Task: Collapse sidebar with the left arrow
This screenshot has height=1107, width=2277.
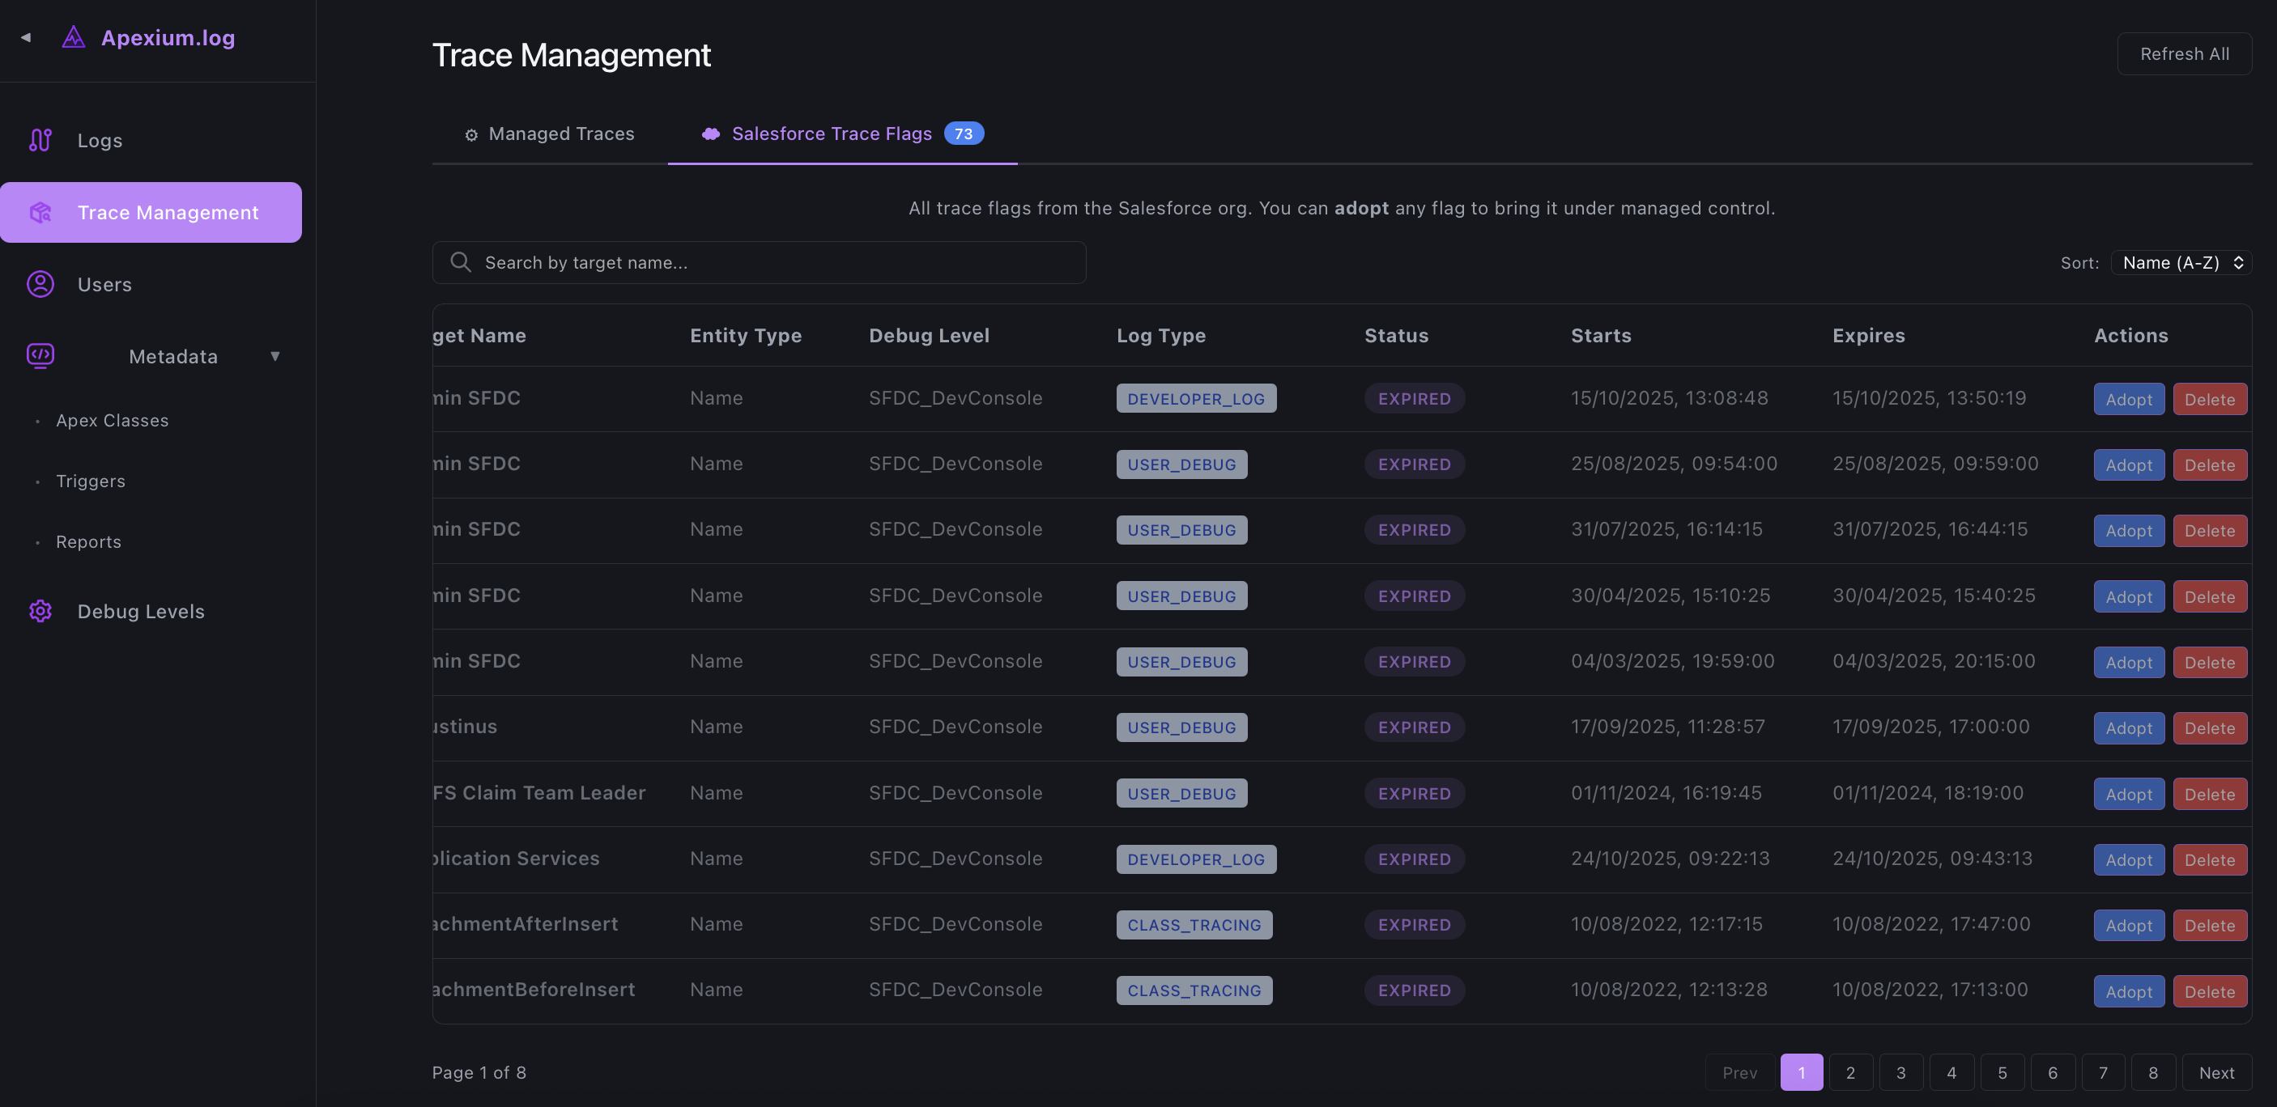Action: pyautogui.click(x=26, y=37)
